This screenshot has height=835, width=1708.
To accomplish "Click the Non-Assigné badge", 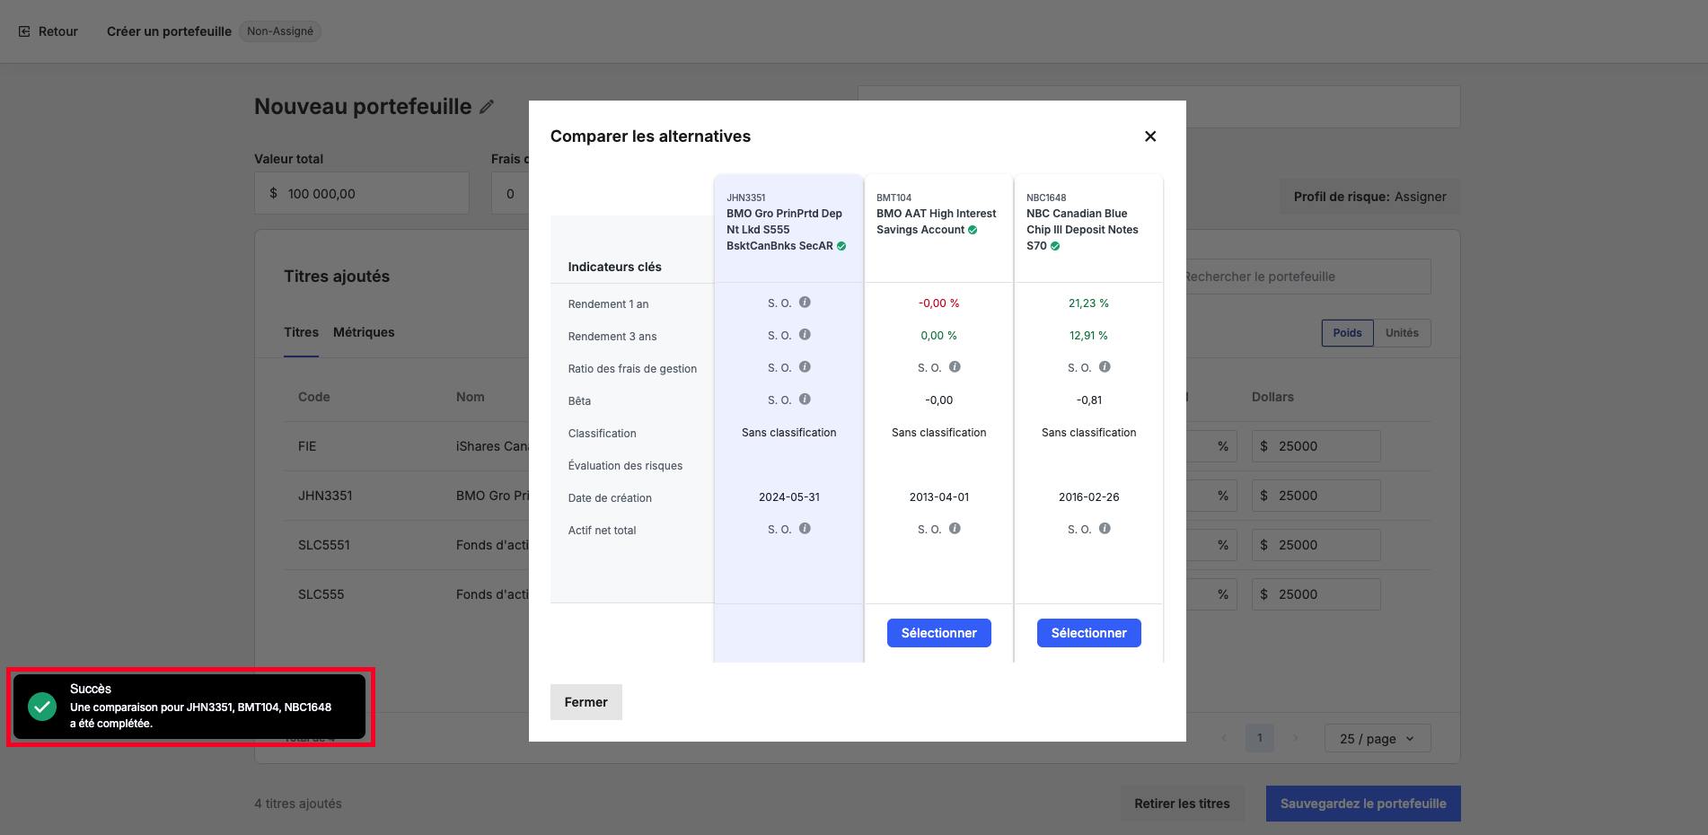I will pos(280,31).
